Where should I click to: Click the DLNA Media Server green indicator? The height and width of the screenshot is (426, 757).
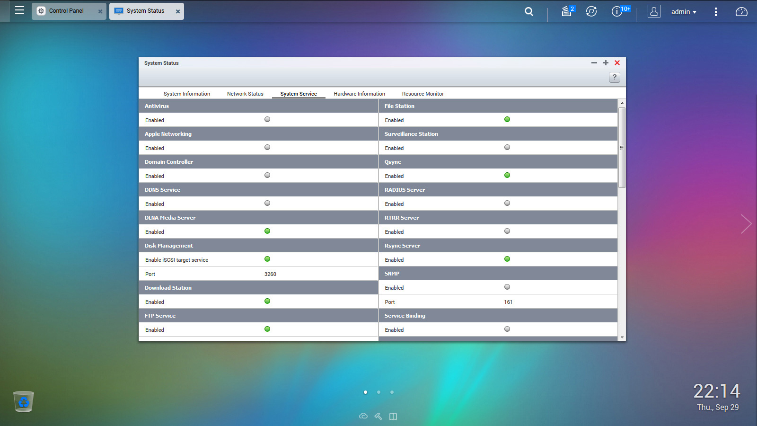tap(267, 231)
